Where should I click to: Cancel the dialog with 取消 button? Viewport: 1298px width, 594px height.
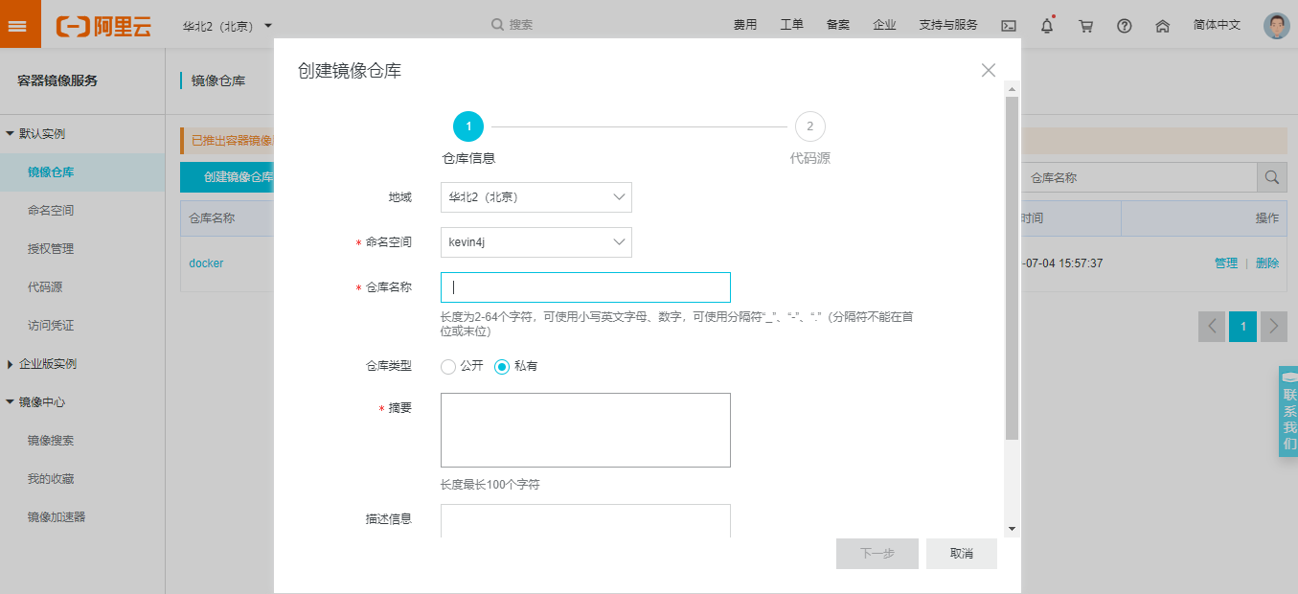[x=961, y=553]
